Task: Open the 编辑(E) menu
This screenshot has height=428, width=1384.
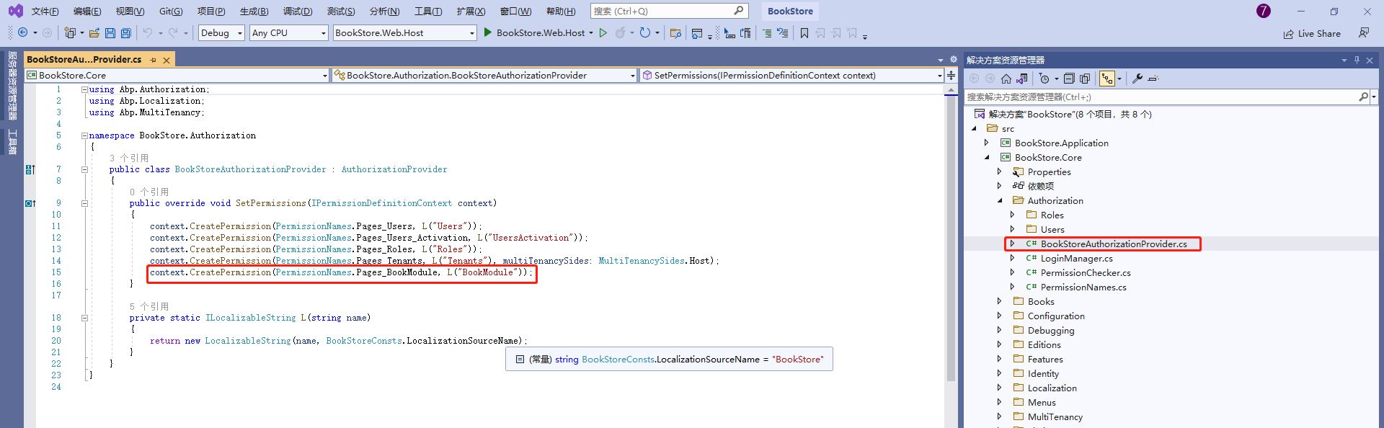Action: click(87, 12)
